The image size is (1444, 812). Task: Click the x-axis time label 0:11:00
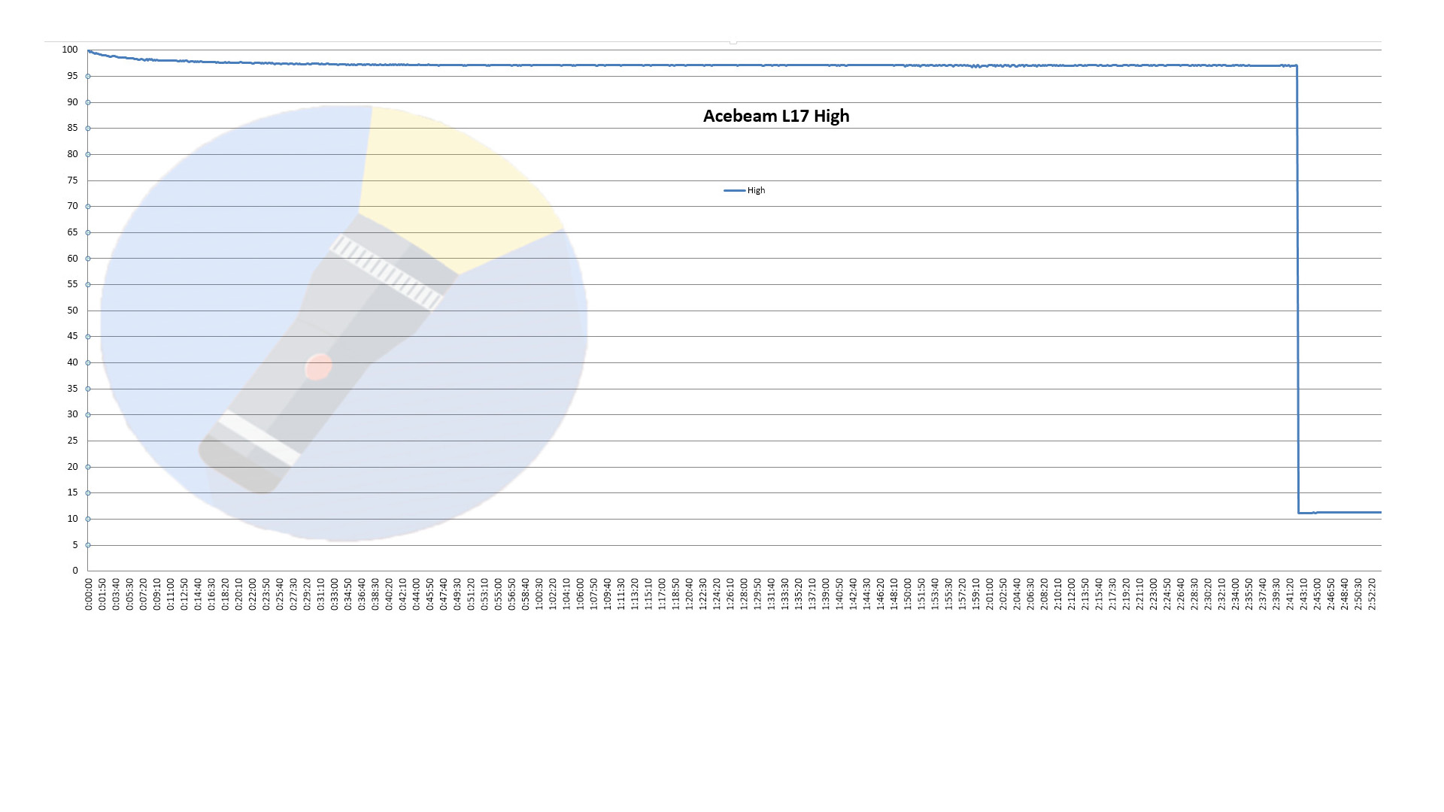point(171,594)
